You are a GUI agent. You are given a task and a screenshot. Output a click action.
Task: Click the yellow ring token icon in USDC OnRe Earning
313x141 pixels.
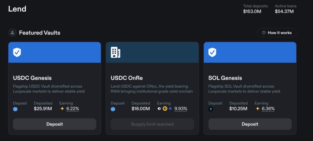click(x=165, y=109)
